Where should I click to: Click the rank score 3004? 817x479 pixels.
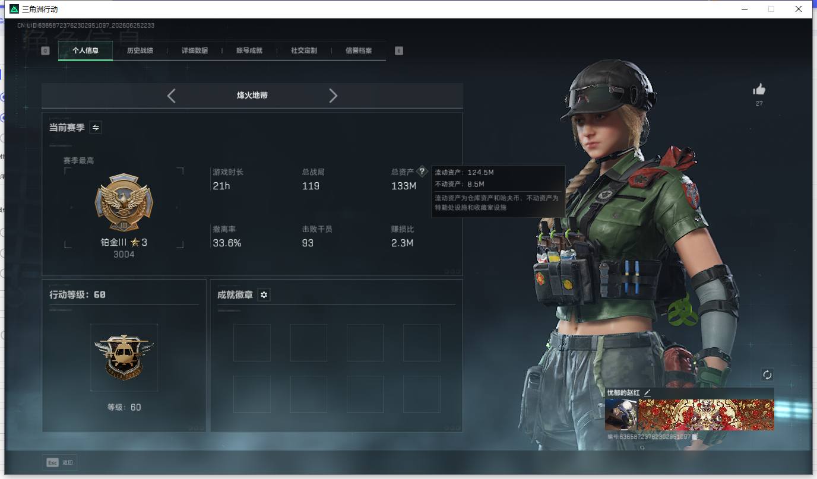124,255
